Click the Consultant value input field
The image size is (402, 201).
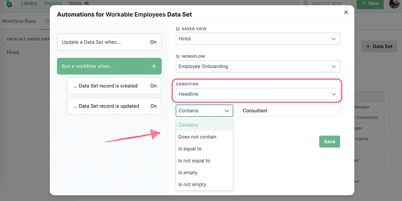coord(289,111)
